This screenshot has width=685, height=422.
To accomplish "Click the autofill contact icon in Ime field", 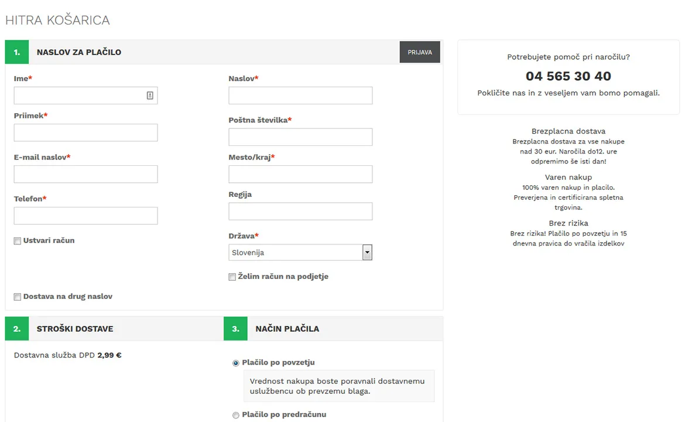I will tap(150, 96).
